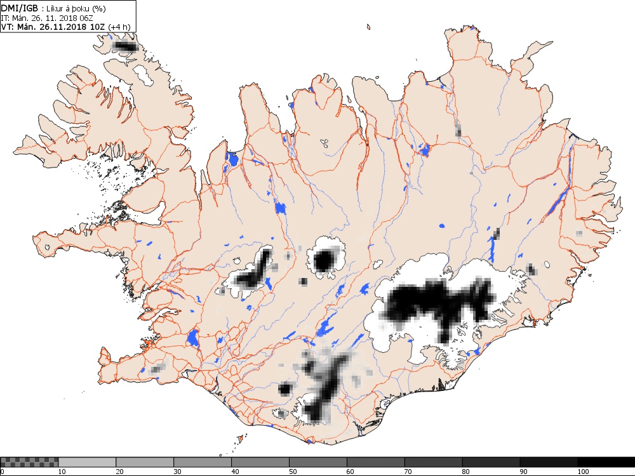This screenshot has width=635, height=476.
Task: Pick the 40–50 percent gray swatch
Action: click(x=260, y=462)
